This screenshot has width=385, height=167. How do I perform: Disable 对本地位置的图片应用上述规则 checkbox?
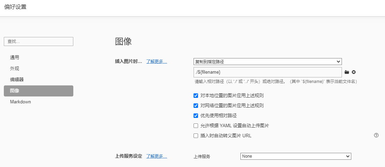[x=196, y=95]
